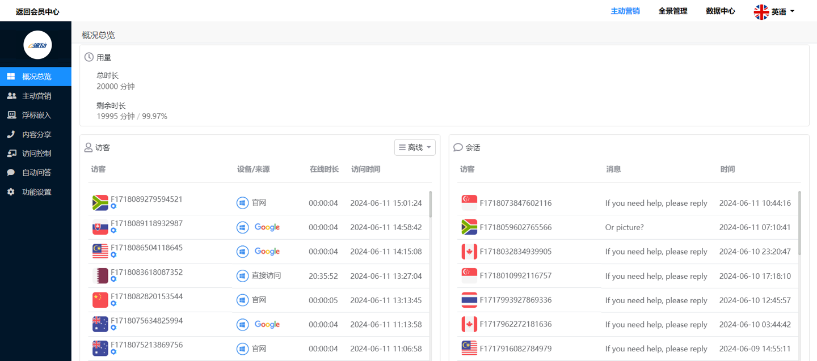The image size is (817, 361).
Task: Open 概况总览 in the sidebar
Action: tap(36, 77)
